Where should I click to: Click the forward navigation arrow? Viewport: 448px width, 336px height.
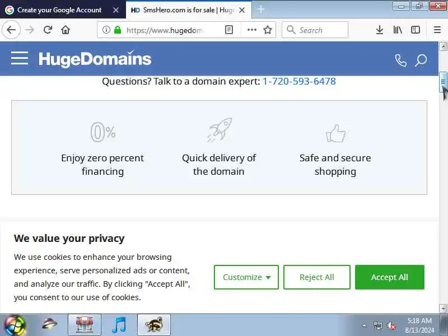(x=30, y=30)
